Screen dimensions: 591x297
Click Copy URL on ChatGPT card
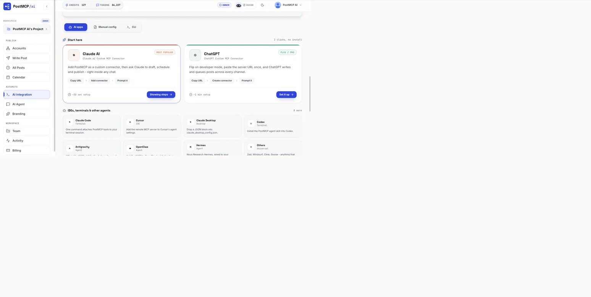197,80
